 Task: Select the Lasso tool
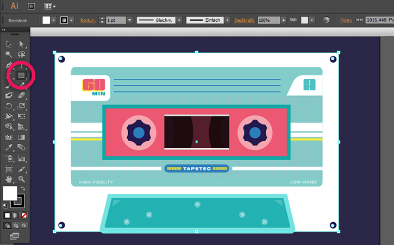[x=21, y=54]
